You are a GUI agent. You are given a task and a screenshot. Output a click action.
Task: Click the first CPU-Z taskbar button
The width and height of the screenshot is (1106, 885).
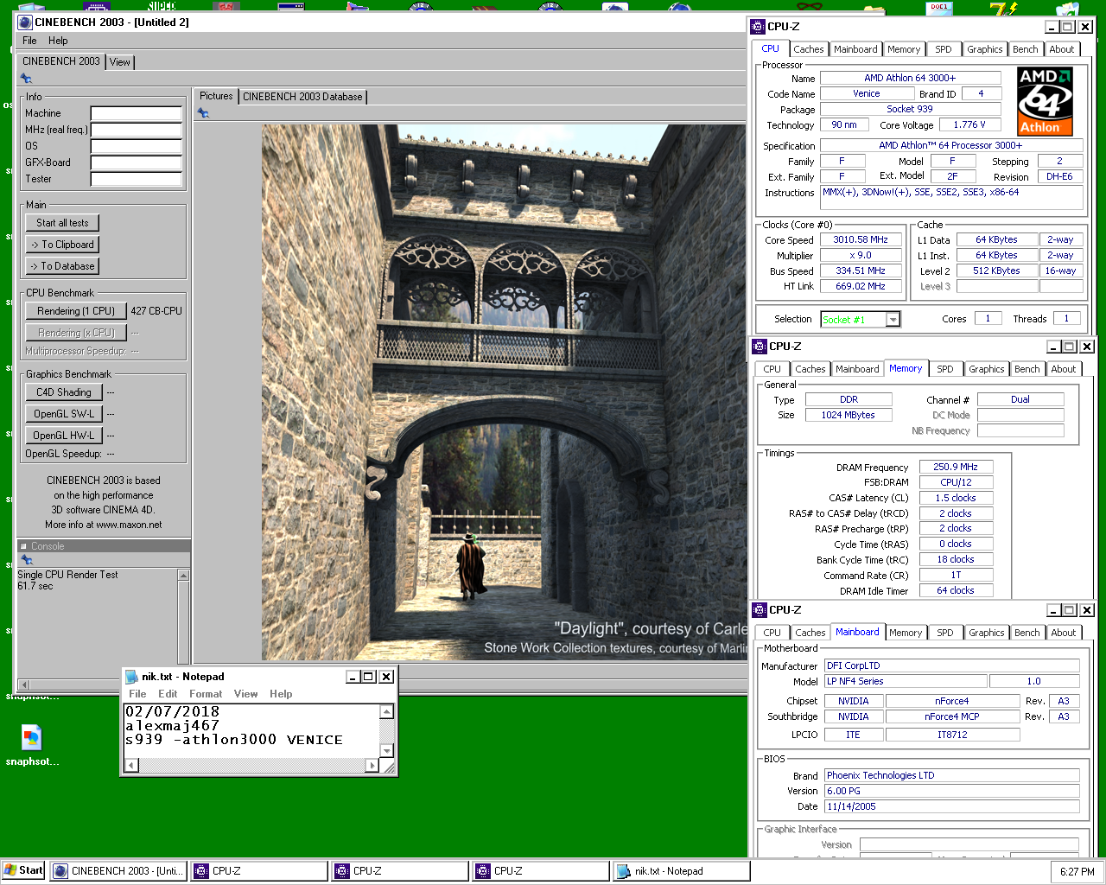[x=260, y=871]
